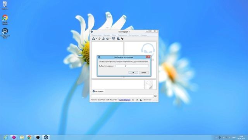Click the TeamSpeak logo in main title bar
Viewport: 248px width, 140px height.
[x=92, y=31]
